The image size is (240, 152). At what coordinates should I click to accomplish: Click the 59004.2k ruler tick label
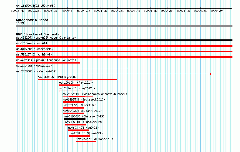(x=100, y=11)
